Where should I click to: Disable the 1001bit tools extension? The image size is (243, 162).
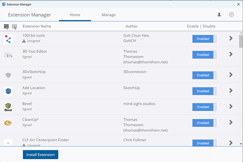pyautogui.click(x=204, y=39)
